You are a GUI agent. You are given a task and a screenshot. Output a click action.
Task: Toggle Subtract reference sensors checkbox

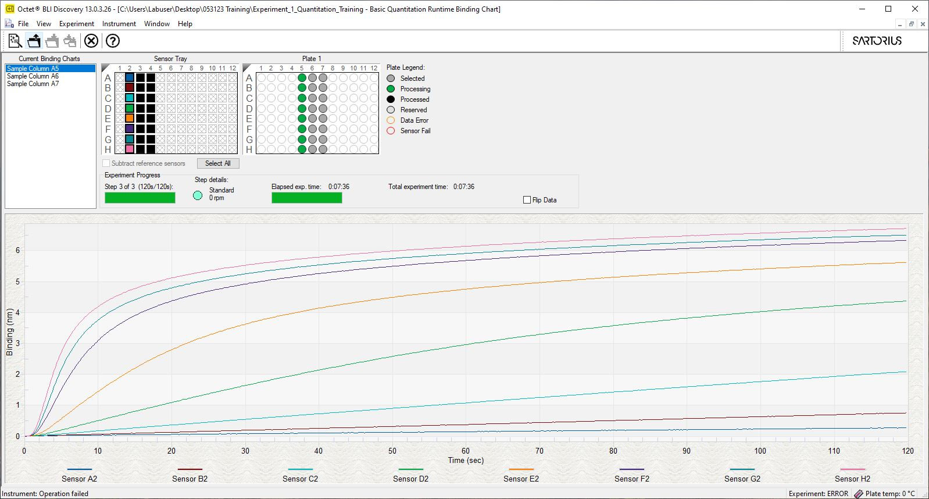[x=106, y=163]
